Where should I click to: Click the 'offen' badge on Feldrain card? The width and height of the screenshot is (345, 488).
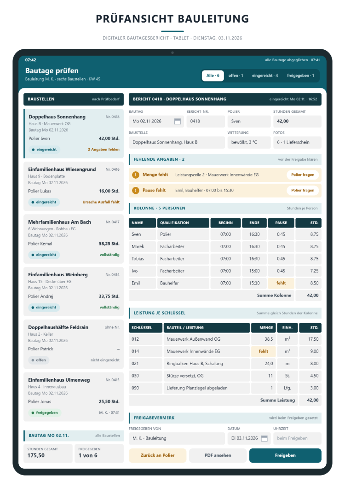[x=39, y=360]
